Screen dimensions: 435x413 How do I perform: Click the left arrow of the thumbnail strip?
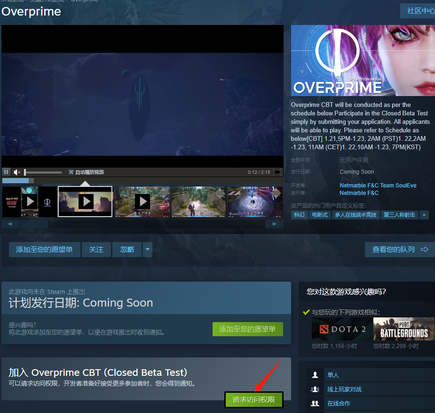(x=10, y=224)
